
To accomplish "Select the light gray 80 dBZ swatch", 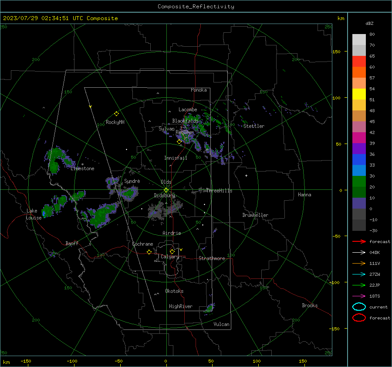I will pyautogui.click(x=359, y=39).
